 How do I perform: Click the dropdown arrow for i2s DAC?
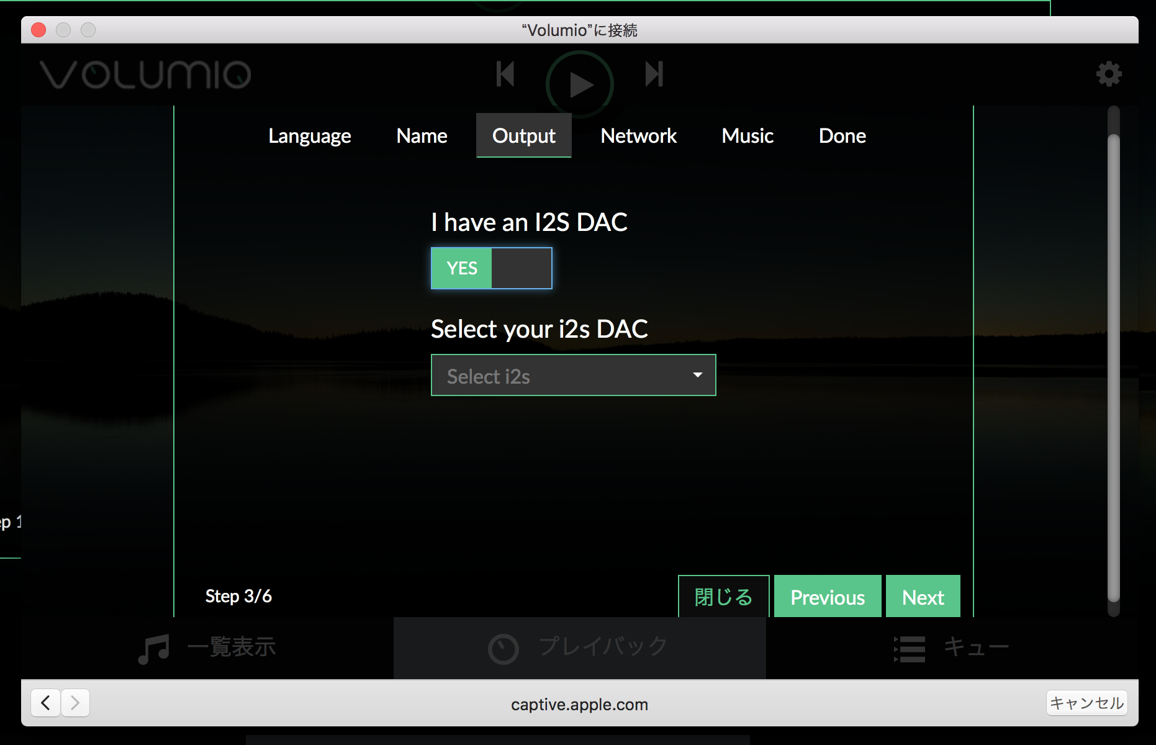pyautogui.click(x=697, y=375)
